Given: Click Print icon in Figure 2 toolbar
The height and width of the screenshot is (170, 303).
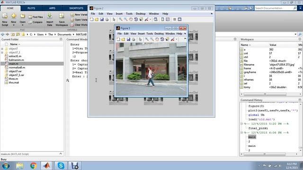Looking at the screenshot, I should tap(107, 19).
